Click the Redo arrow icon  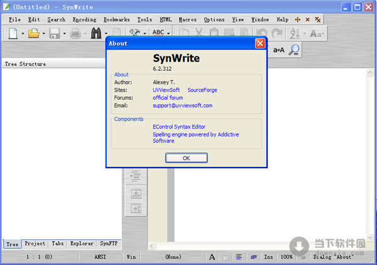click(277, 33)
